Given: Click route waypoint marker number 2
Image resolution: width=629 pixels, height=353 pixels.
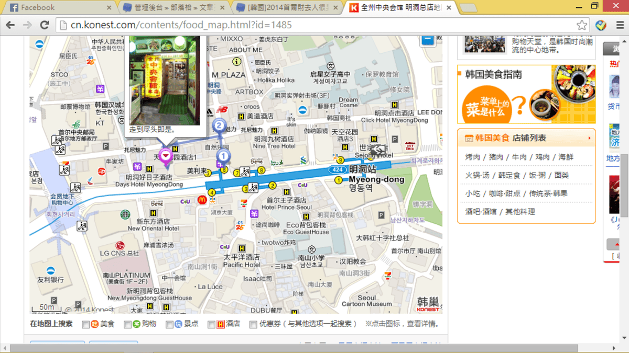Looking at the screenshot, I should coord(219,126).
